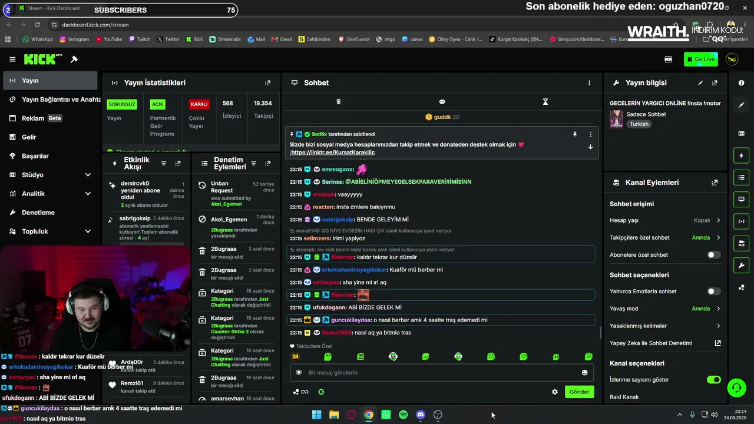Click the Just Chatting category thumbnail
Image resolution: width=754 pixels, height=424 pixels.
pos(616,119)
